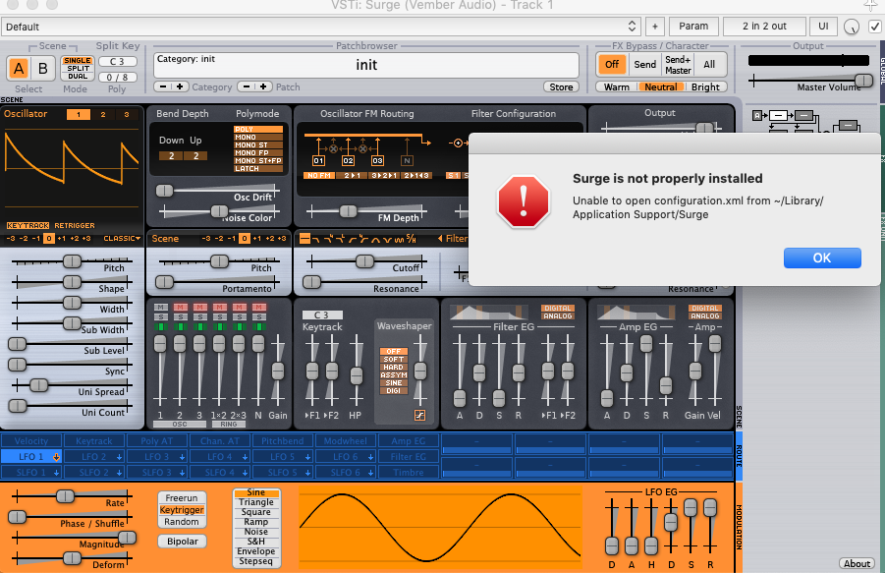
Task: Go to next patch with plus
Action: 263,86
